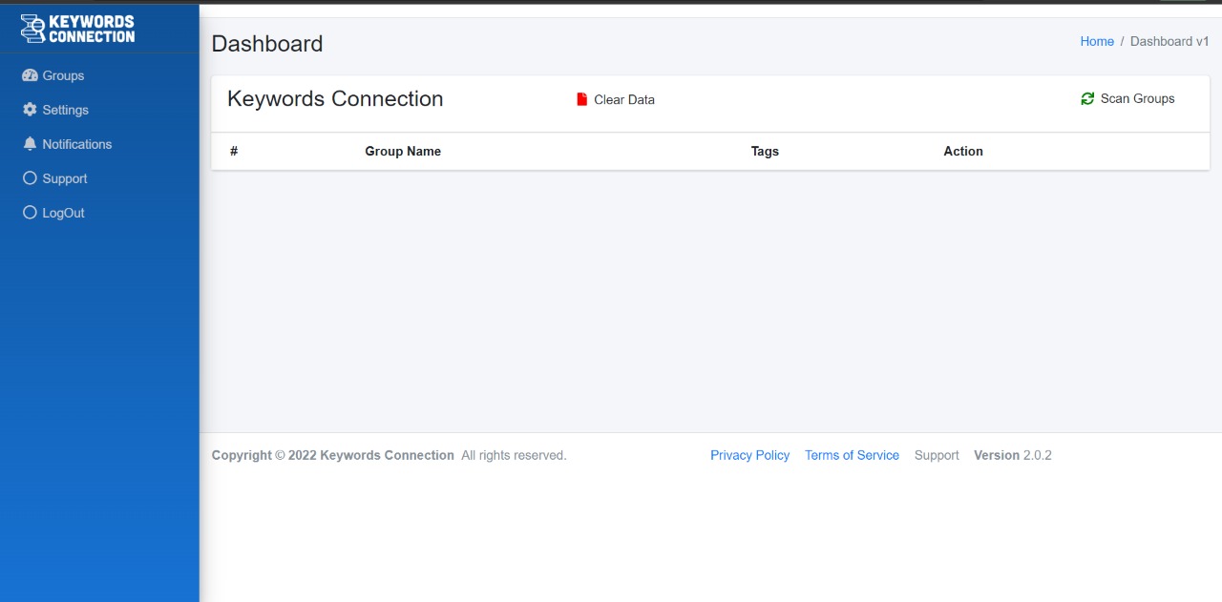Go to Home via the breadcrumb

point(1097,41)
